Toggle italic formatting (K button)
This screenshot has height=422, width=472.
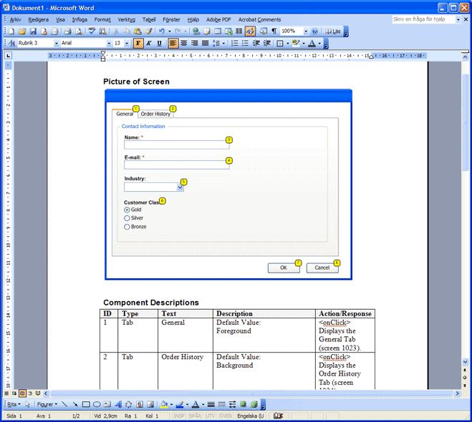pos(149,44)
